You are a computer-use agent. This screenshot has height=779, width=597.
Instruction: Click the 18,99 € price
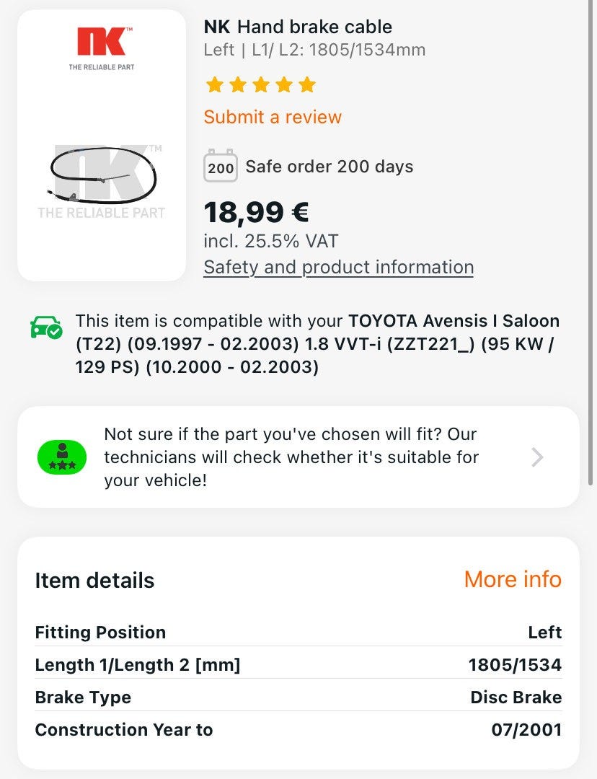(256, 213)
